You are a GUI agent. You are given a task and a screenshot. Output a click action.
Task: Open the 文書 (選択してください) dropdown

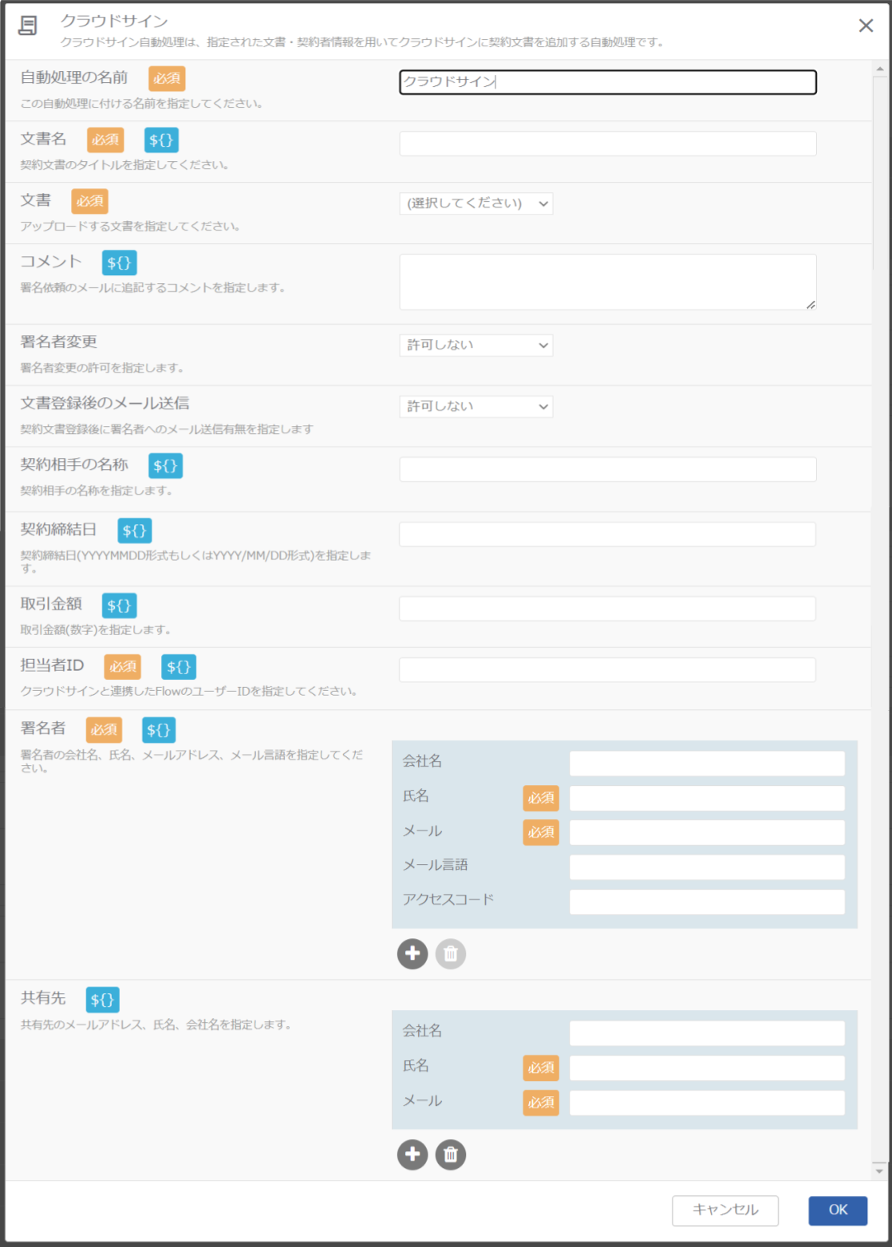(x=476, y=203)
